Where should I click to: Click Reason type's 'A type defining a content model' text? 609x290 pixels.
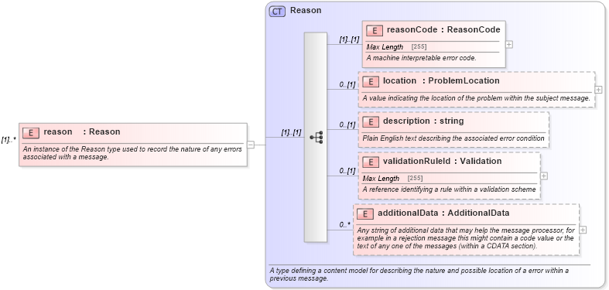(419, 275)
